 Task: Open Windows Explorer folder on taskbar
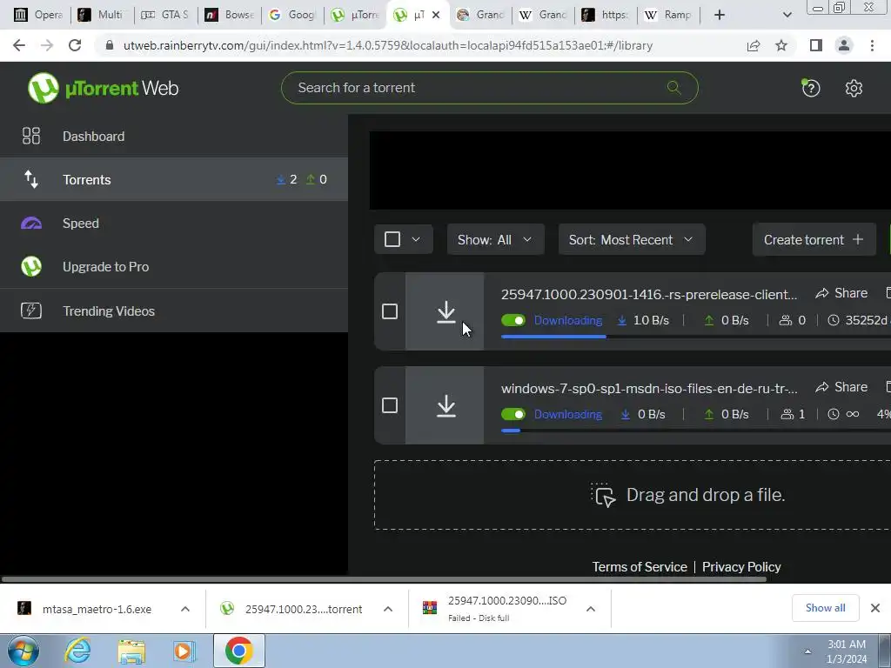click(x=131, y=651)
